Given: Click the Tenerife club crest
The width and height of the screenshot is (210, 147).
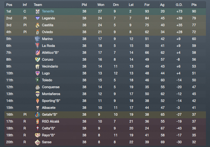Looking at the screenshot, I should coord(38,12).
